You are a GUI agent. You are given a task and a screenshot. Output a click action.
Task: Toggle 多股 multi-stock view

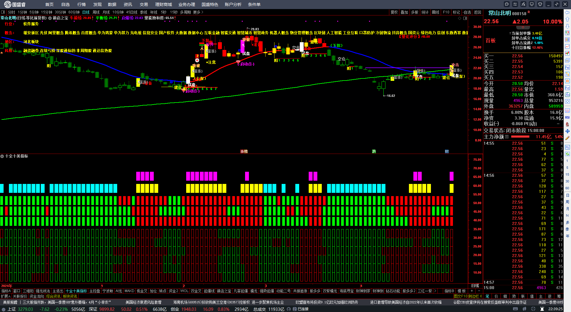click(x=415, y=12)
